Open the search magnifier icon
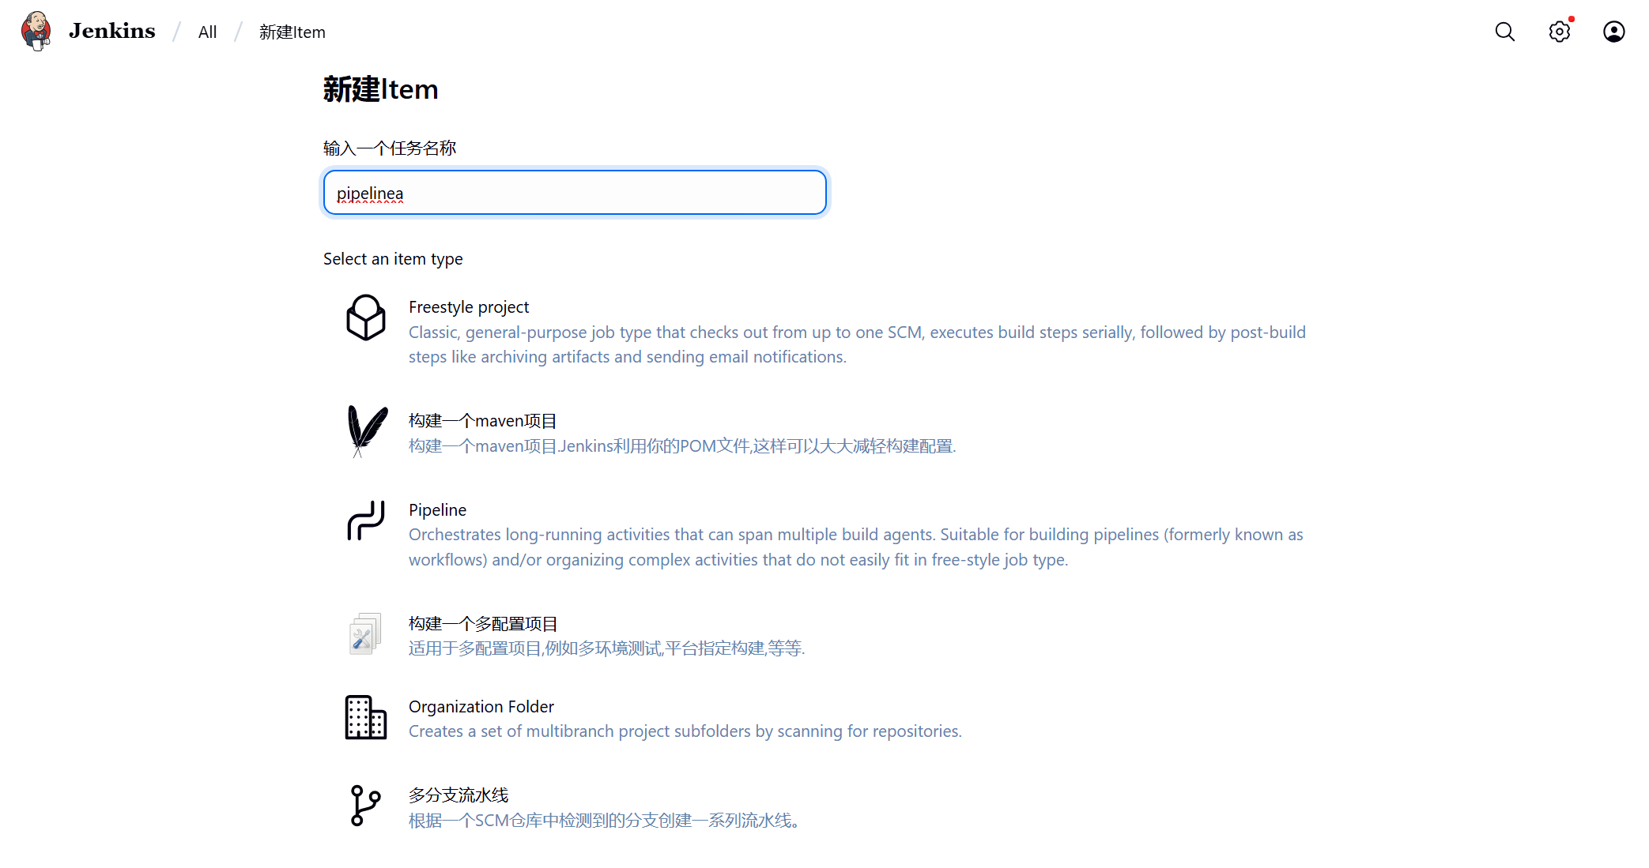The image size is (1649, 868). (x=1504, y=32)
